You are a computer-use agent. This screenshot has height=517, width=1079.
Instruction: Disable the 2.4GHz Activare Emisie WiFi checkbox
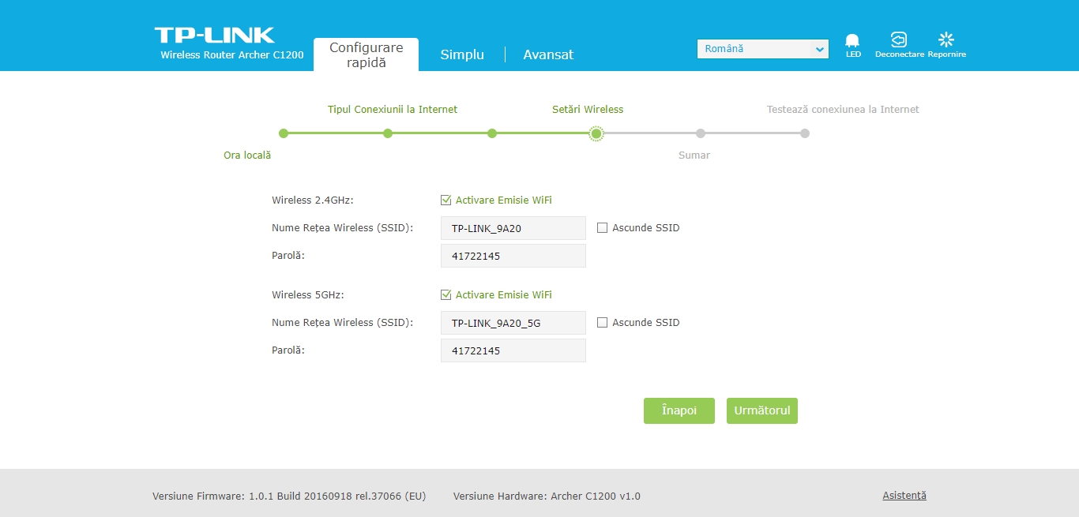click(446, 200)
